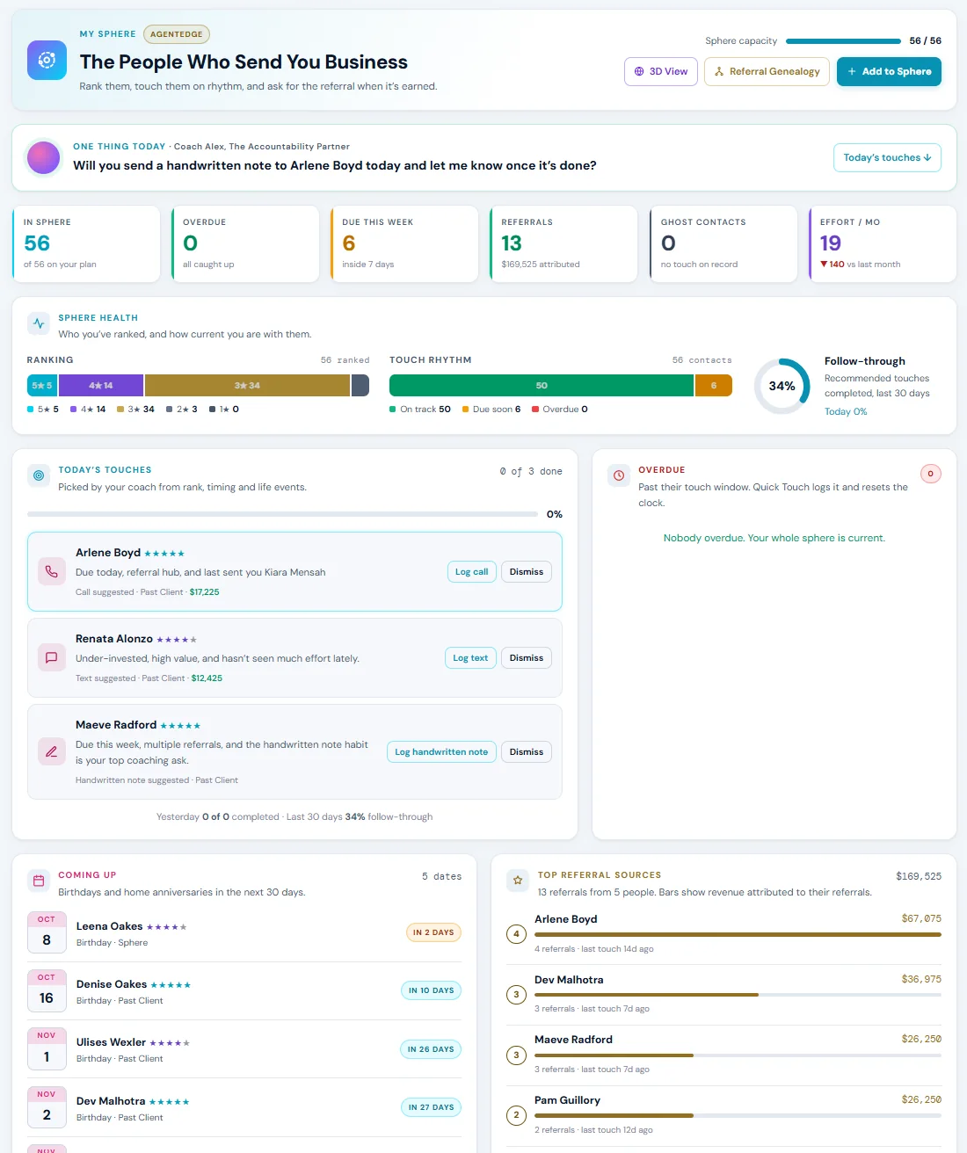Click the Top Referral Sources star icon

pos(518,880)
